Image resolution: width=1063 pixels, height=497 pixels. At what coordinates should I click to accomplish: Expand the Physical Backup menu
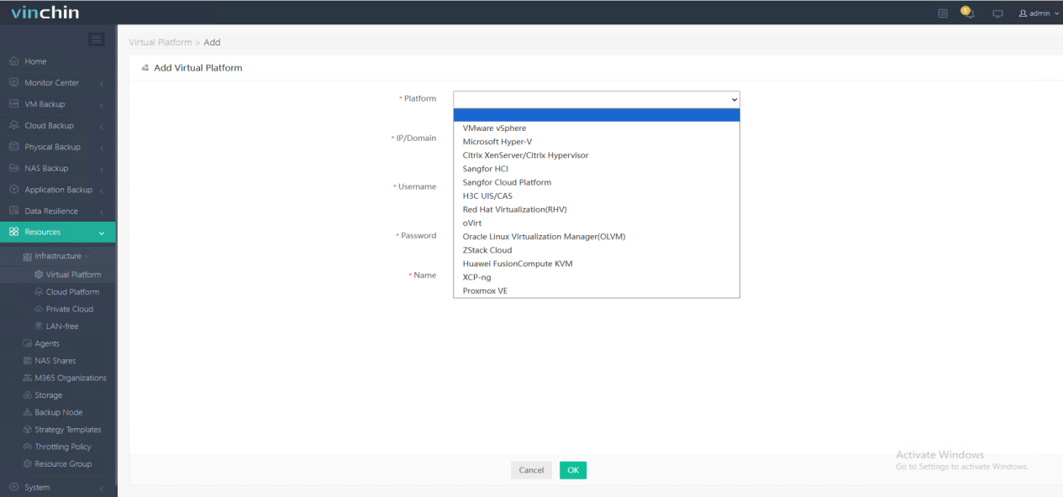point(58,147)
